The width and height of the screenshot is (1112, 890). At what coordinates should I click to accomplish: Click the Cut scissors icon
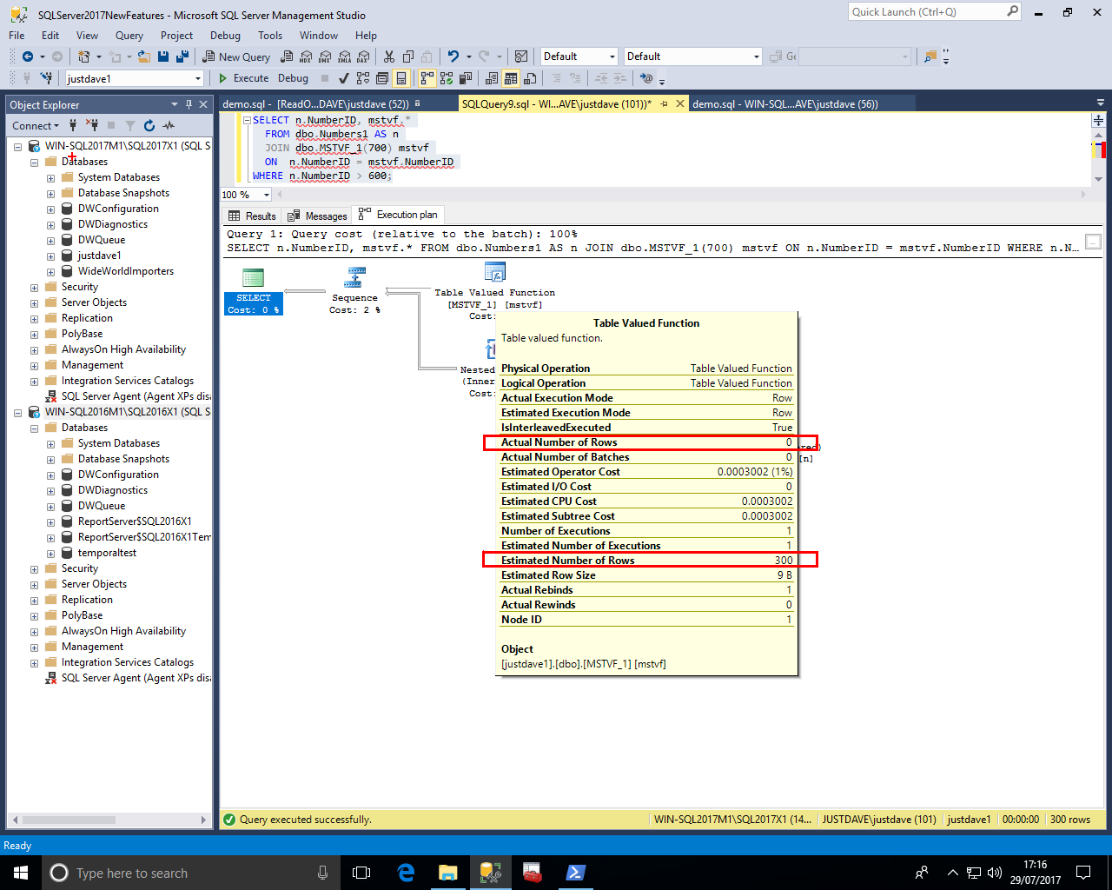(388, 56)
